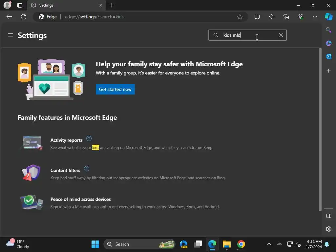This screenshot has height=252, width=336.
Task: Open clock and calendar 6:52 AM
Action: 314,244
